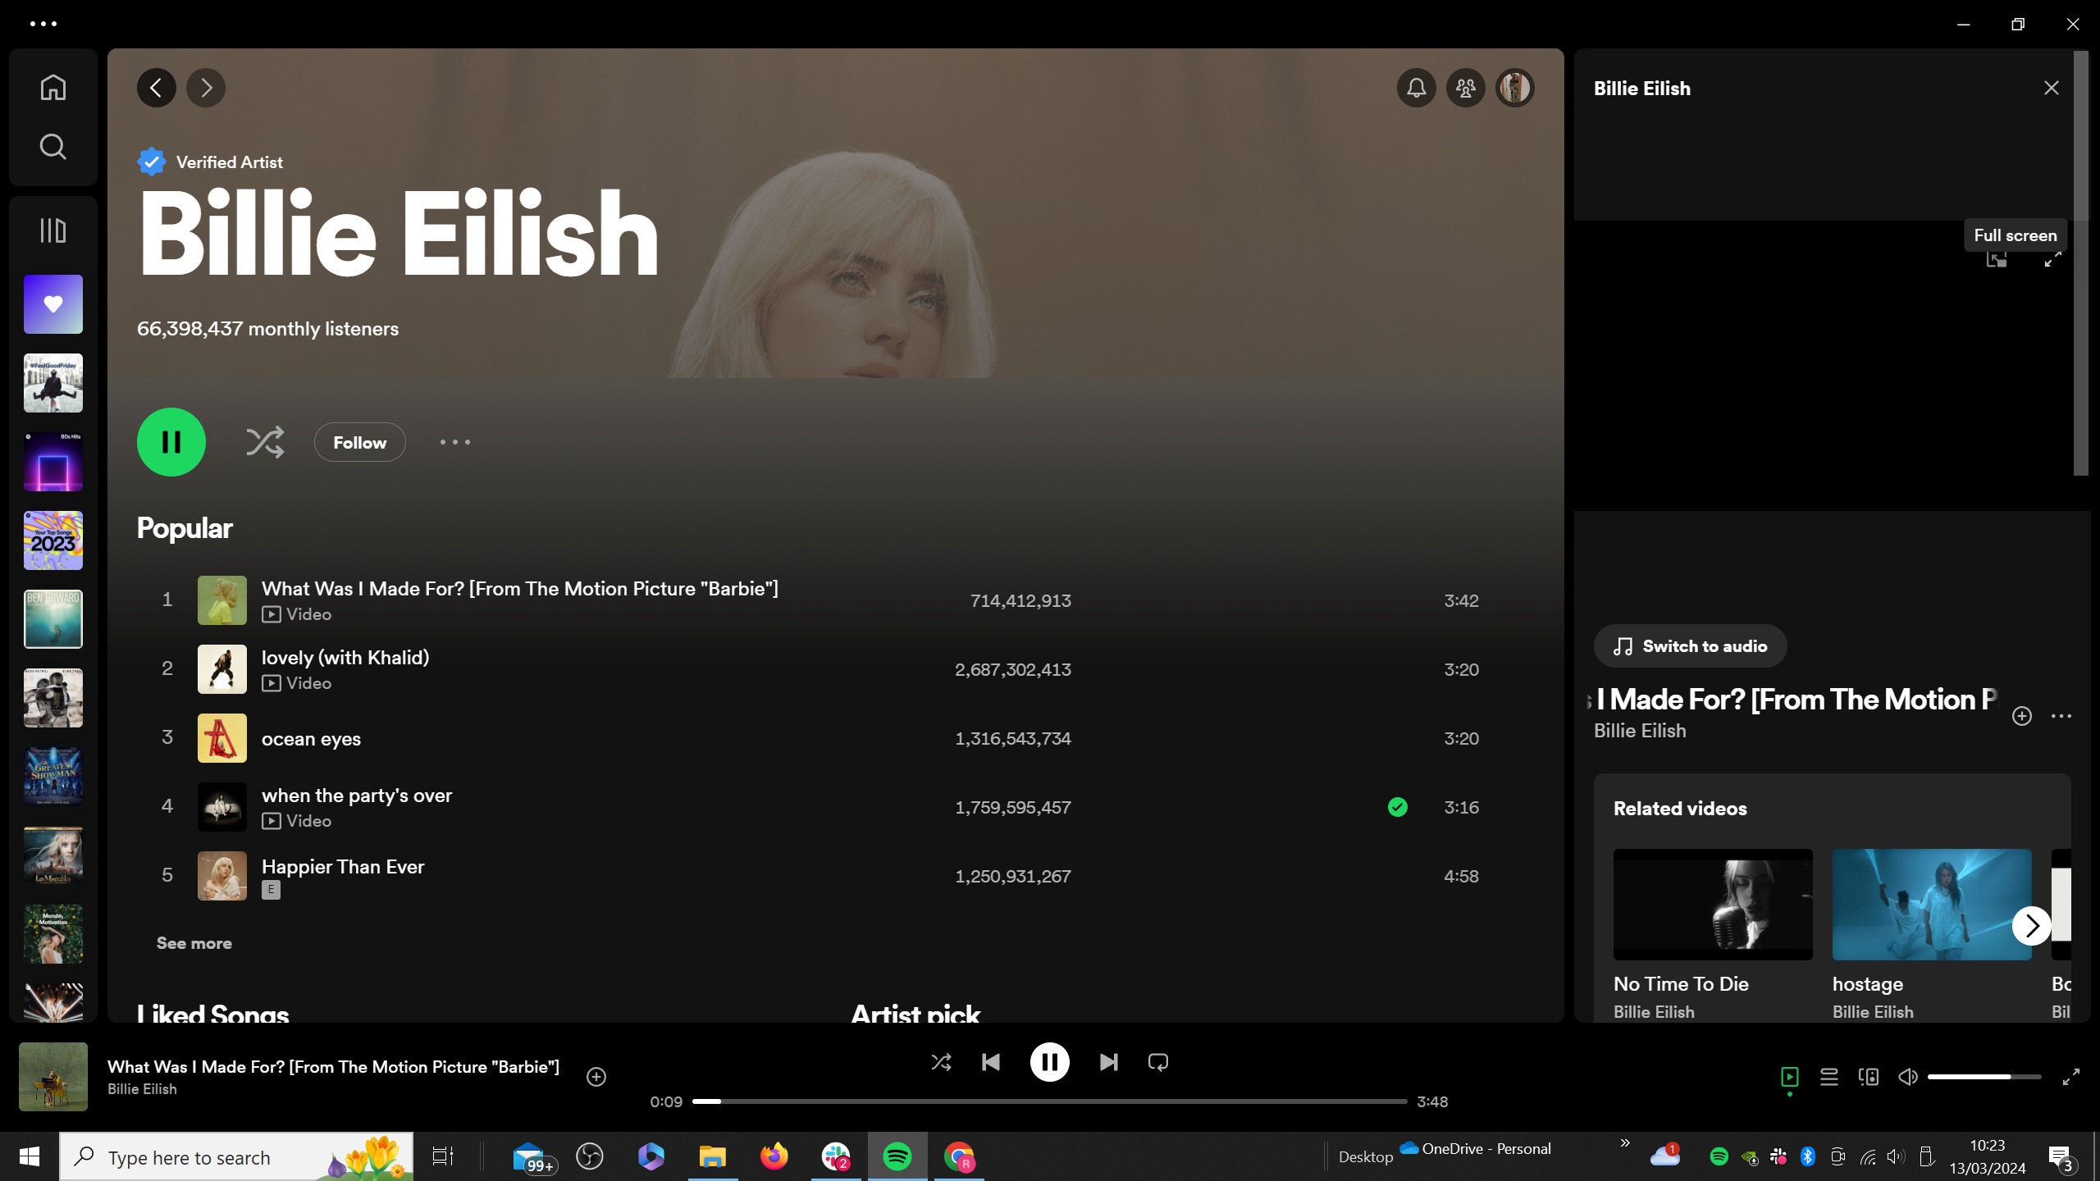The height and width of the screenshot is (1181, 2100).
Task: Toggle shuffle for the artist page
Action: [265, 442]
